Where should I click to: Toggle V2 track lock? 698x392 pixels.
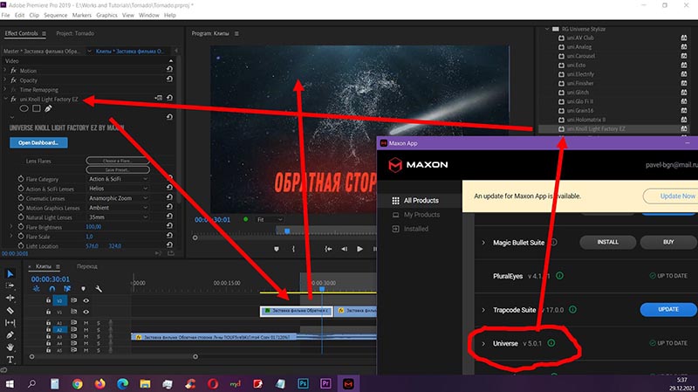point(49,300)
